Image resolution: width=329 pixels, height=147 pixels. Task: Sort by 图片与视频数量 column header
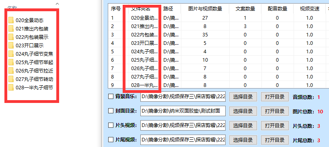click(205, 9)
